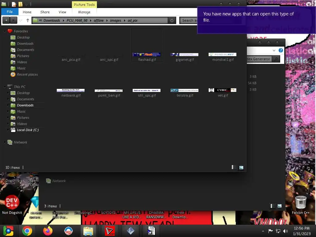
Task: Open Recent places in Favorites
Action: (x=27, y=74)
